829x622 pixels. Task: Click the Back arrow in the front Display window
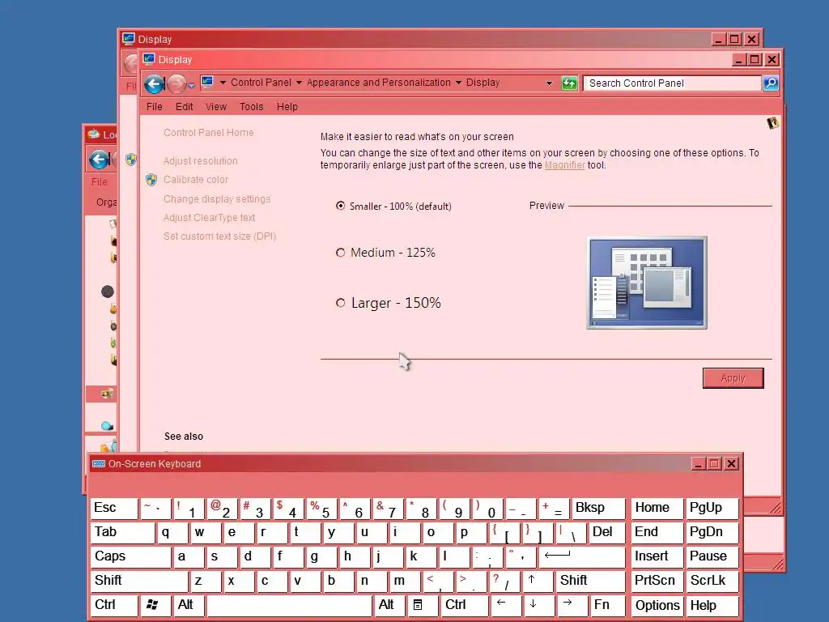coord(155,83)
